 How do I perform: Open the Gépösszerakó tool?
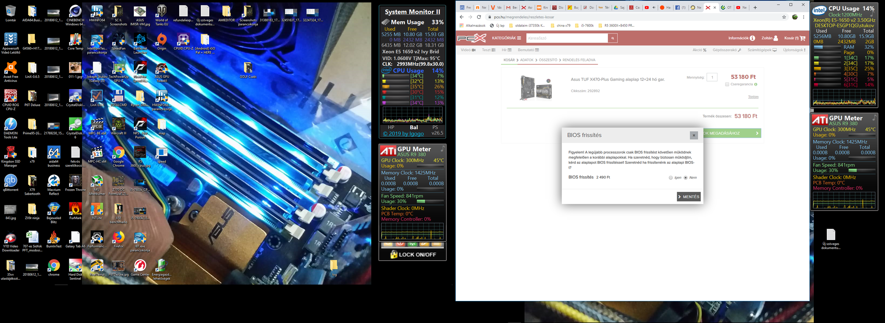(727, 50)
